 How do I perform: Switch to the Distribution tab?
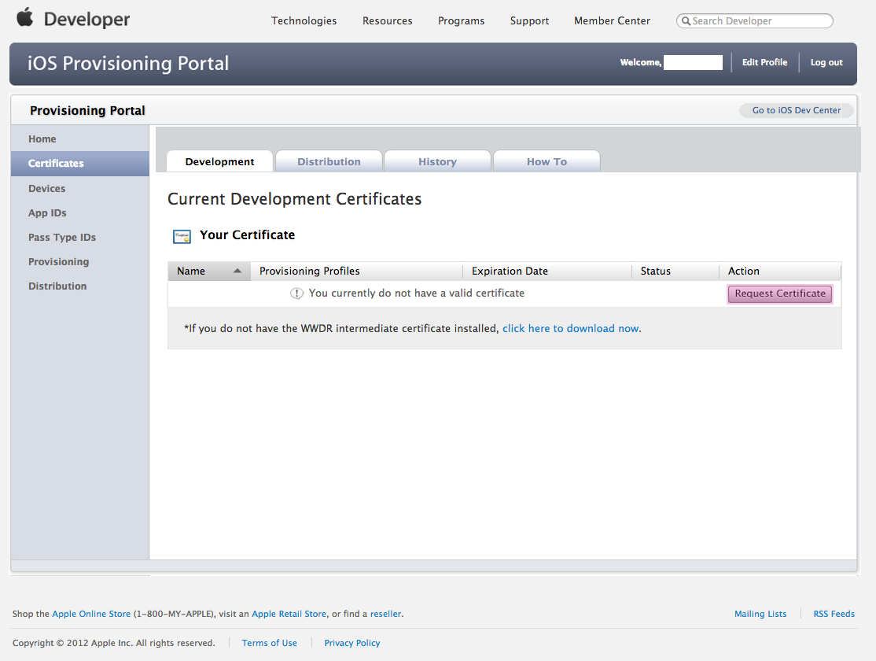(329, 161)
